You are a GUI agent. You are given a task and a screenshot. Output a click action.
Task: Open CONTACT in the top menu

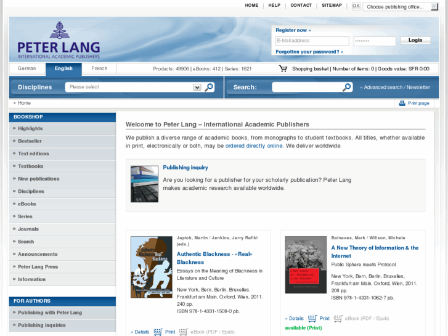301,5
